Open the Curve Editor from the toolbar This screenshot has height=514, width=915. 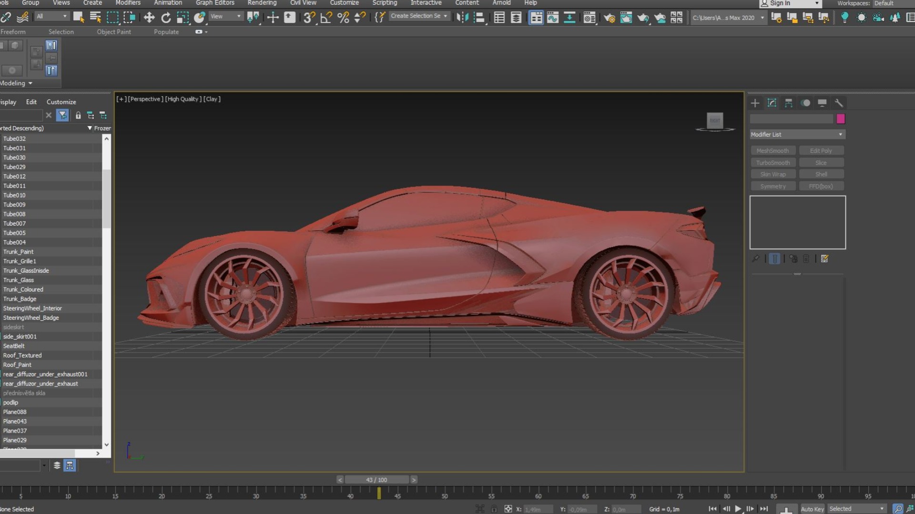tap(553, 18)
